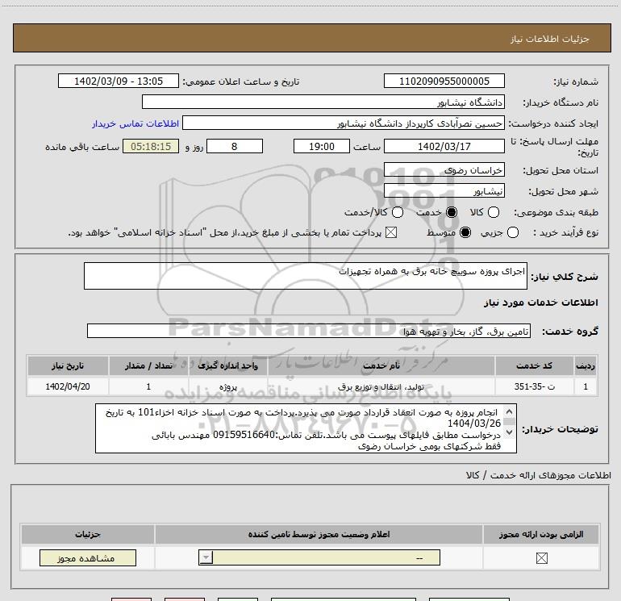Click the response deadline date 1402/03/17 field
The height and width of the screenshot is (601, 621).
444,146
